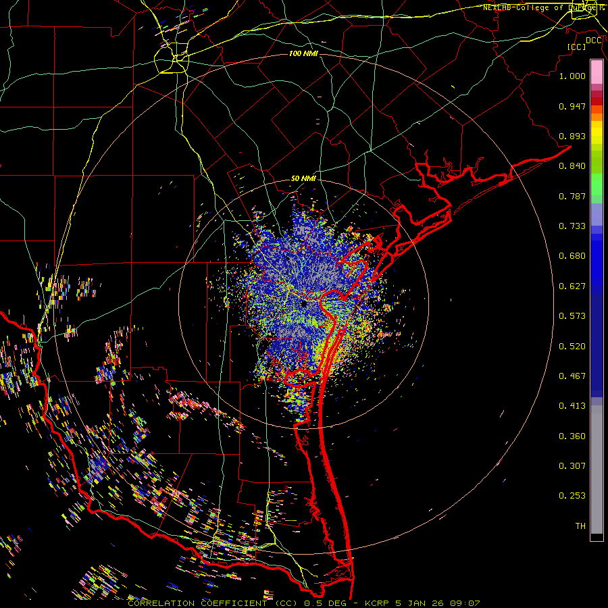This screenshot has height=608, width=608.
Task: Click the 100 NMI range ring label
Action: pyautogui.click(x=303, y=53)
